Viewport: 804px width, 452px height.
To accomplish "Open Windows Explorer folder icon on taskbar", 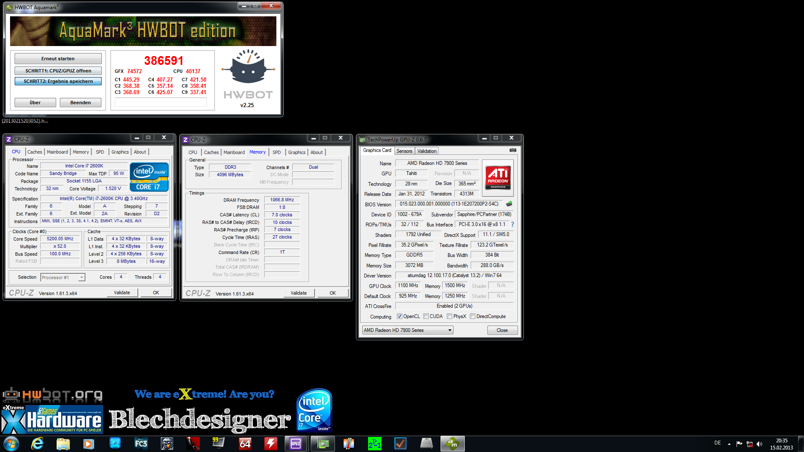I will click(63, 444).
